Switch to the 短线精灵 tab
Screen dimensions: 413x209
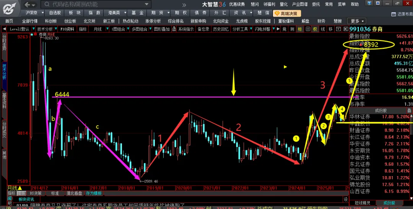click(363, 203)
